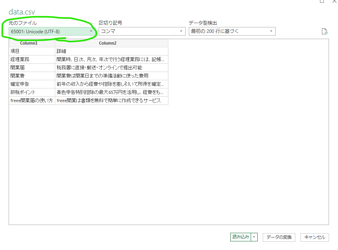This screenshot has height=250, width=338.
Task: Select the Column2 header
Action: [x=112, y=43]
